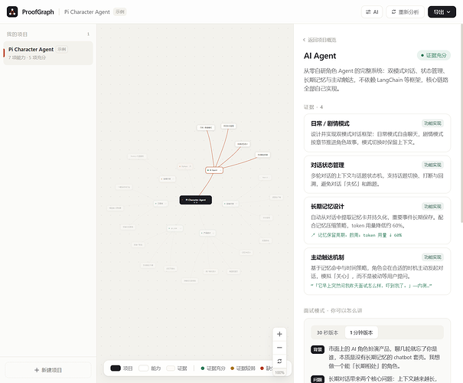Image resolution: width=463 pixels, height=383 pixels.
Task: Click the right panel vertical scrollbar
Action: [x=461, y=124]
